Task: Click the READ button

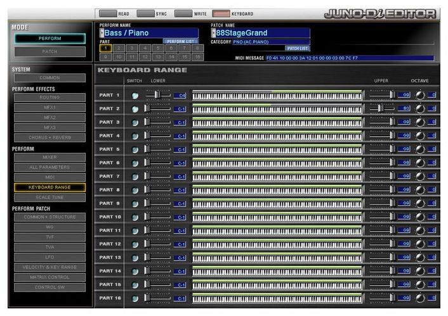Action: (x=108, y=13)
